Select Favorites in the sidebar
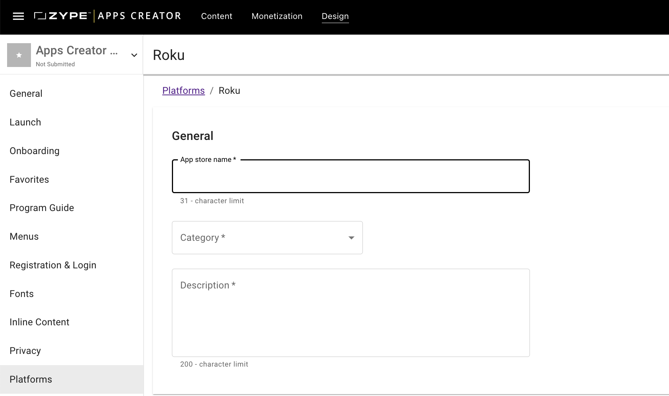Image resolution: width=669 pixels, height=396 pixels. click(72, 179)
